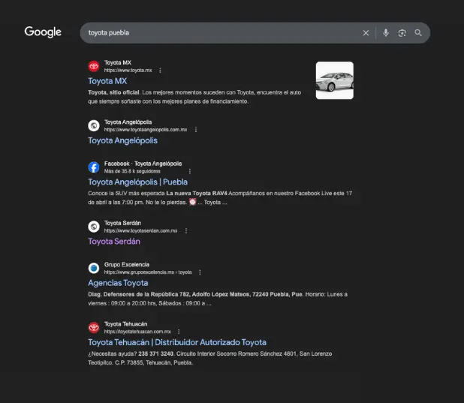Click the toyotaserdan.com.mx URL text
The width and height of the screenshot is (464, 403).
[140, 231]
